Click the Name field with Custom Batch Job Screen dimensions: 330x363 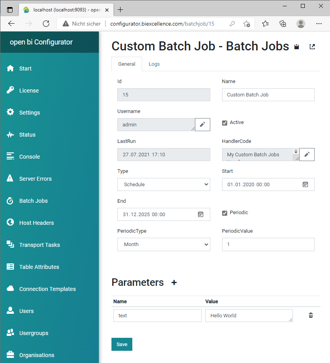click(268, 94)
